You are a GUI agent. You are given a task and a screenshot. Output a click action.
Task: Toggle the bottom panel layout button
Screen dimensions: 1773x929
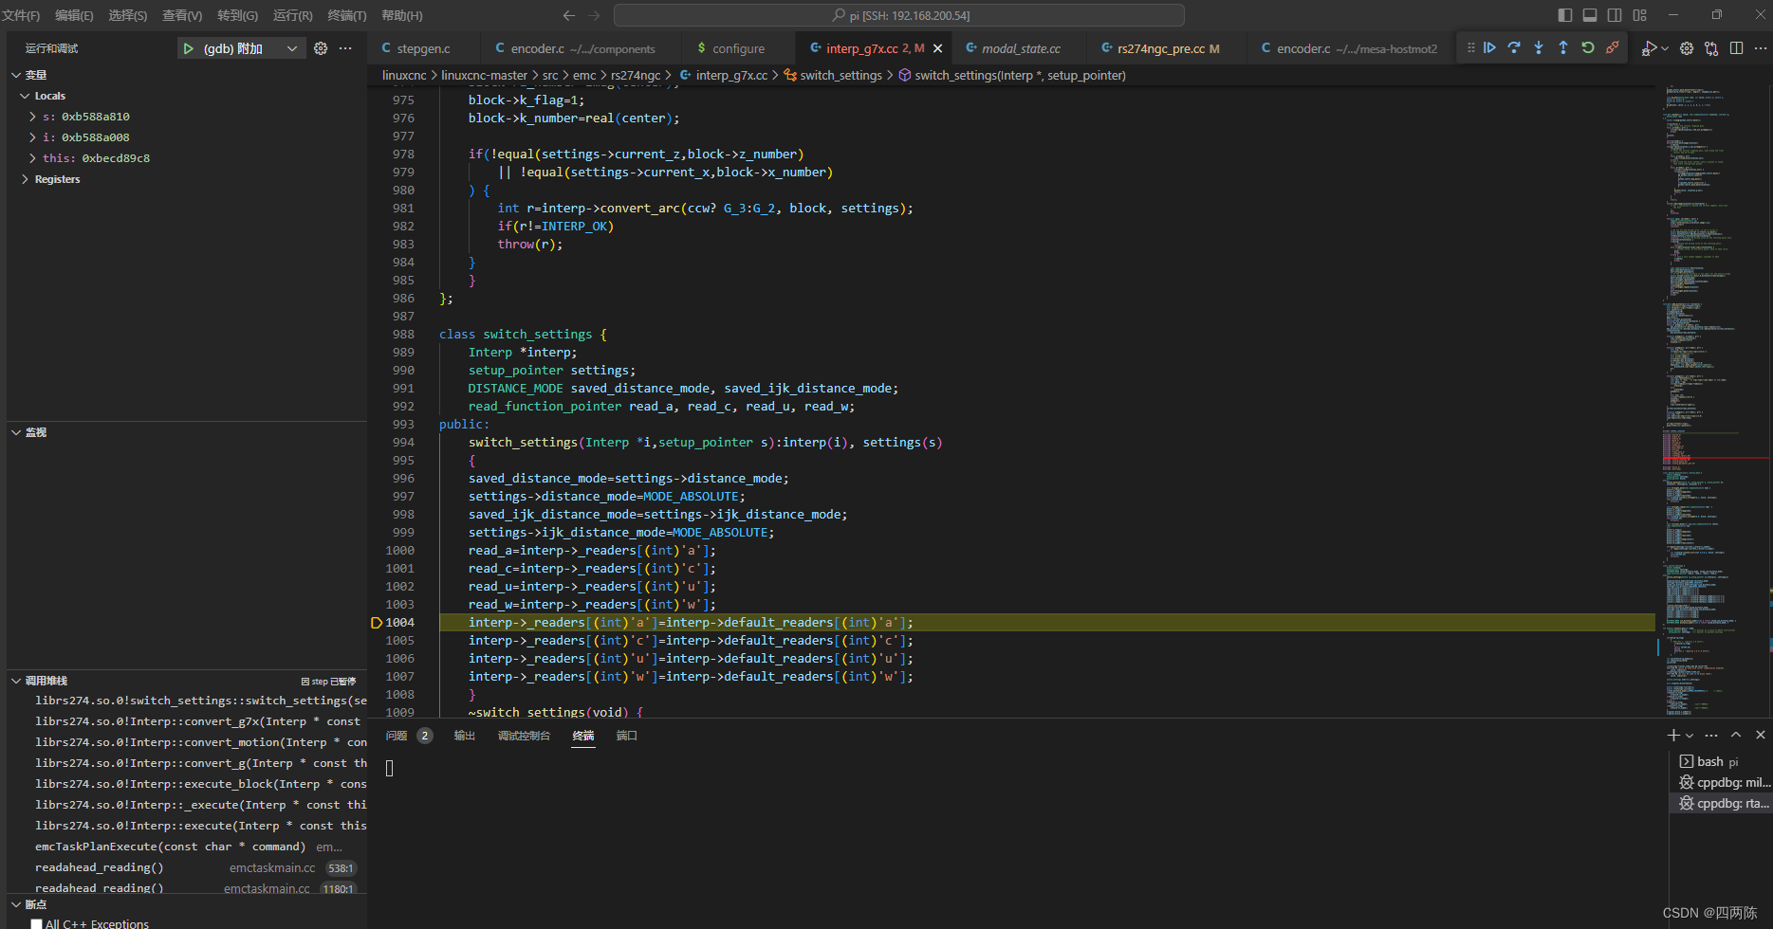1590,15
